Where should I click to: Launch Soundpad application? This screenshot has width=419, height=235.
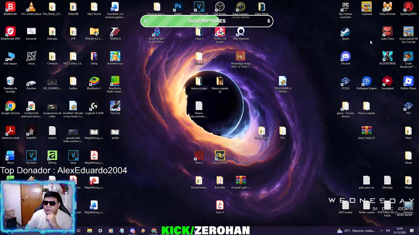pyautogui.click(x=388, y=83)
